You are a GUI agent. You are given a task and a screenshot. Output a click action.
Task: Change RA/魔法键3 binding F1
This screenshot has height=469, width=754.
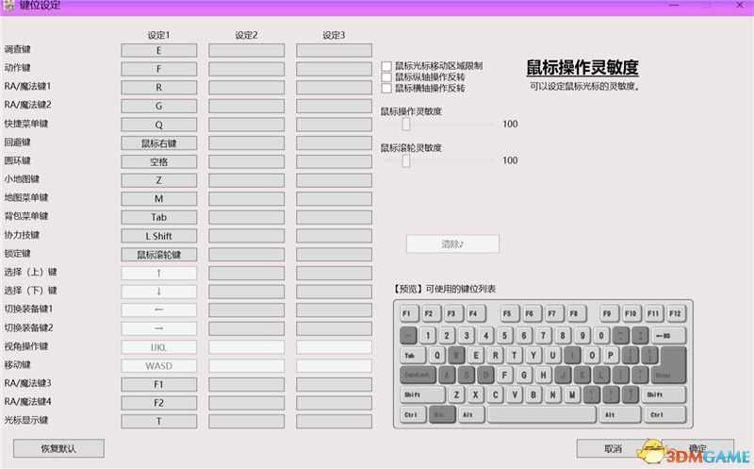[158, 384]
